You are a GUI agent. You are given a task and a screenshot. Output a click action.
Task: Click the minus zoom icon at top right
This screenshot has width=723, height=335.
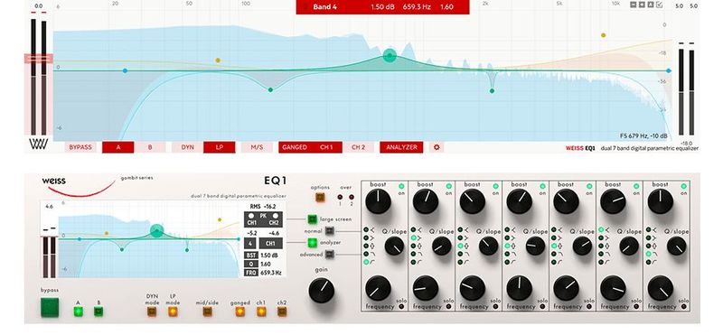click(634, 5)
